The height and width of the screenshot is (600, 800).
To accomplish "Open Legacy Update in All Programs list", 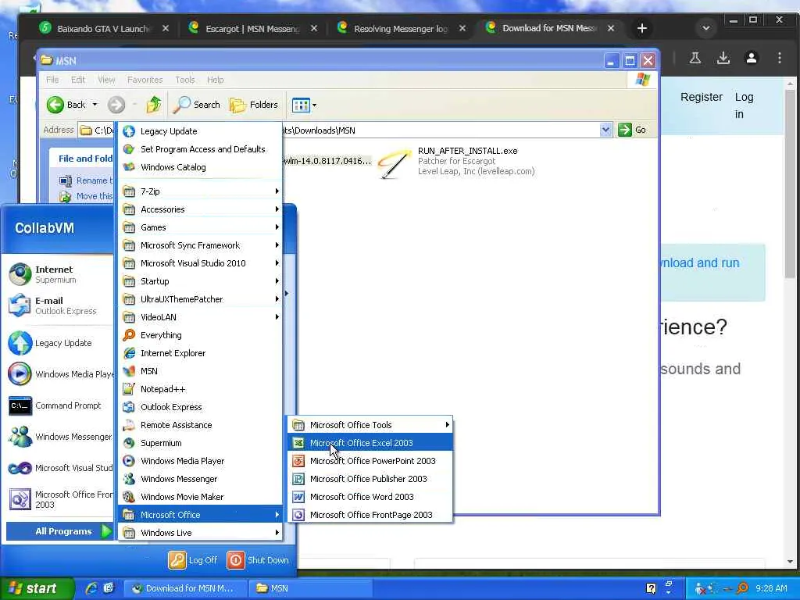I will tap(200, 131).
